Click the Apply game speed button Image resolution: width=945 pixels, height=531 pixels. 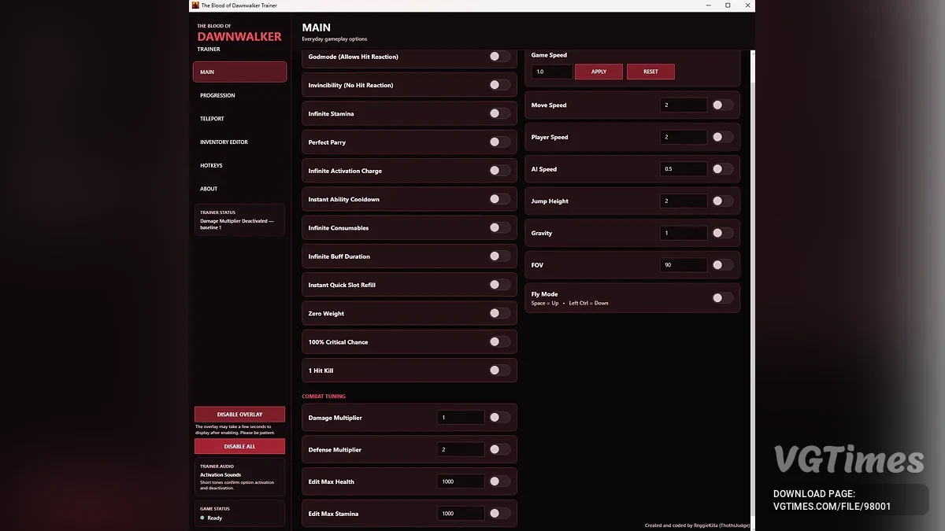click(x=598, y=72)
